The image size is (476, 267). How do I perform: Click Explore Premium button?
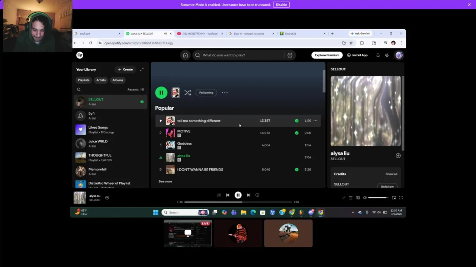click(327, 55)
